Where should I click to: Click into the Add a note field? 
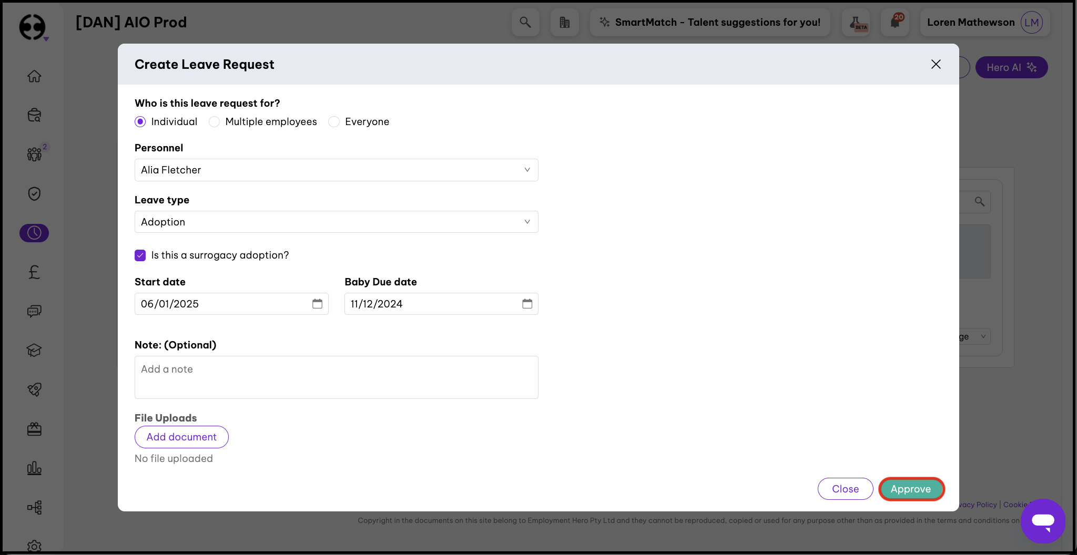click(x=336, y=377)
